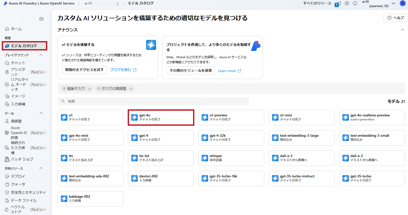Click the search magnifier icon
This screenshot has width=408, height=215.
[x=63, y=101]
